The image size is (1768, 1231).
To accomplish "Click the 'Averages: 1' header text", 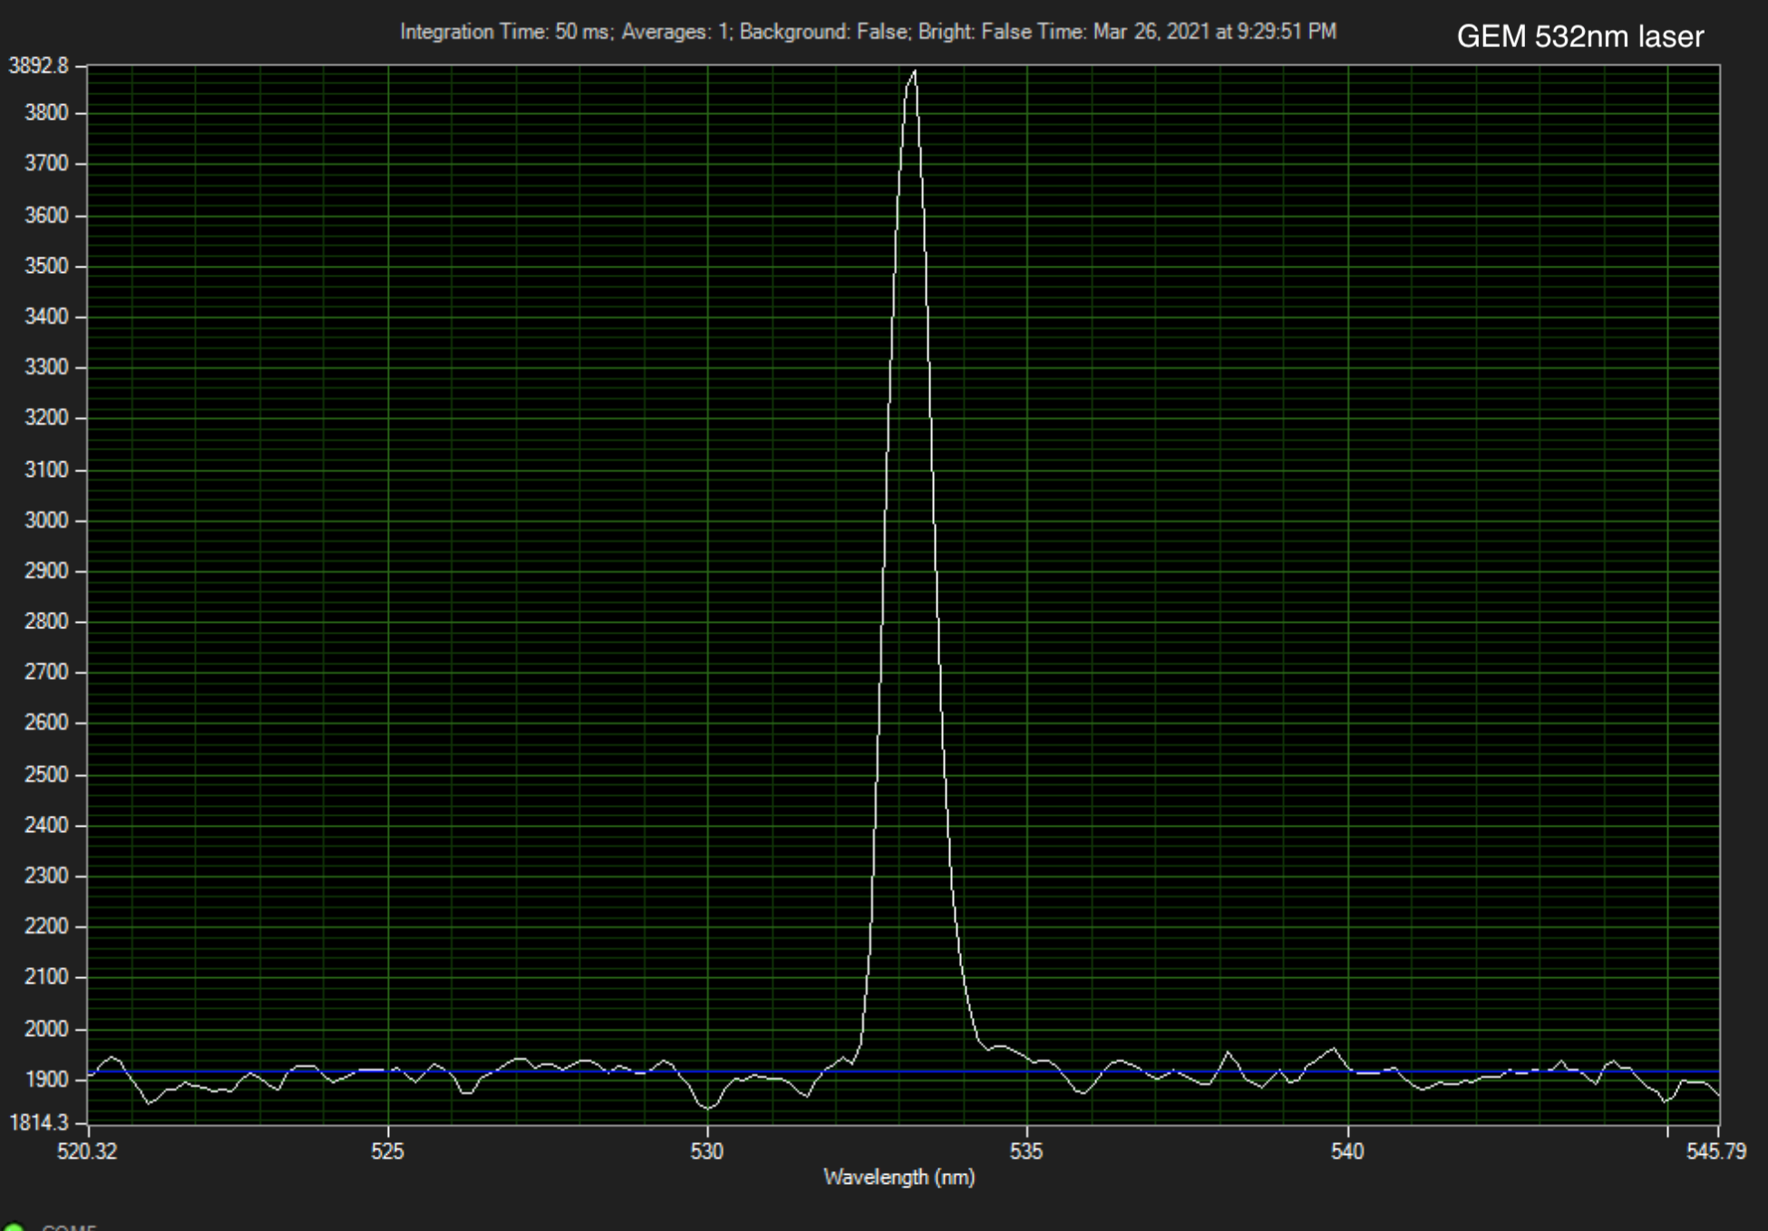I will coord(675,32).
